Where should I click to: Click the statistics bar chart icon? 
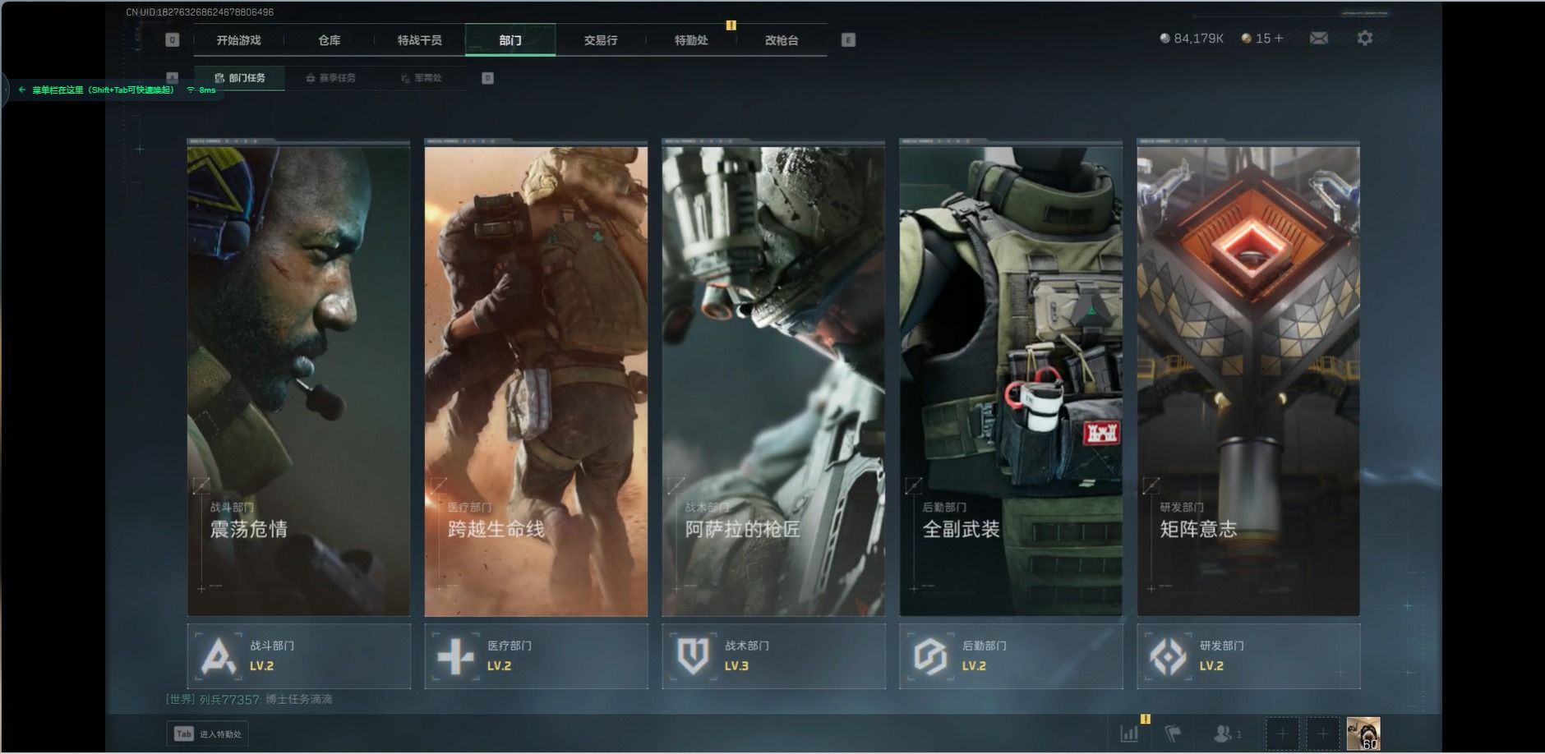[1130, 733]
